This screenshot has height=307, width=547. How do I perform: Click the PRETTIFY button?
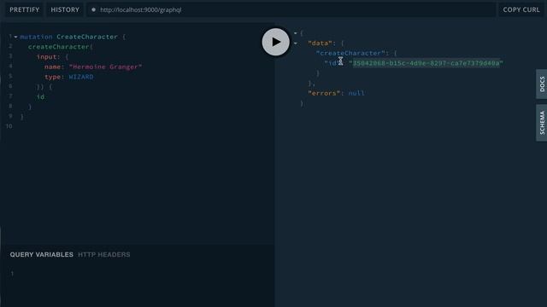(x=25, y=9)
